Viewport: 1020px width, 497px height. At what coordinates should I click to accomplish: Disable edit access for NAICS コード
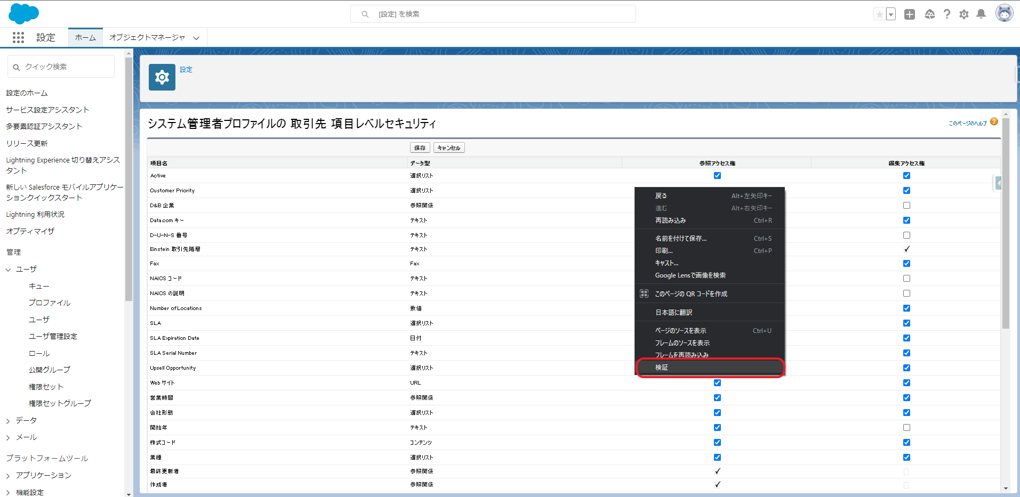tap(906, 278)
